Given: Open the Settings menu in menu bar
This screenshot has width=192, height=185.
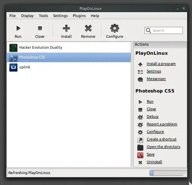Looking at the screenshot, I should coord(60,16).
